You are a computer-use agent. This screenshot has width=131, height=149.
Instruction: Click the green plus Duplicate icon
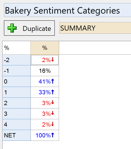coord(12,28)
